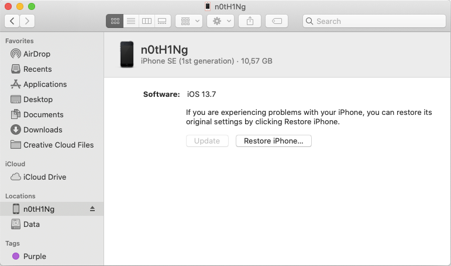Switch to icon view in toolbar
The height and width of the screenshot is (266, 451).
coord(115,21)
